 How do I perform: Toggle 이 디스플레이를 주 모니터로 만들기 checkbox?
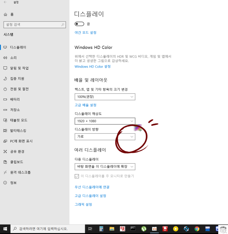[77, 176]
